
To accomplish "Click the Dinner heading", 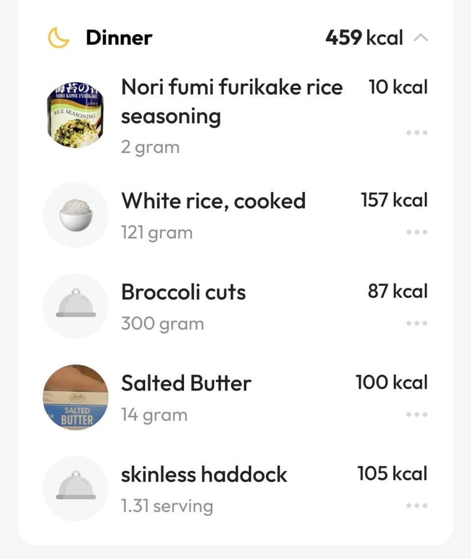I will pyautogui.click(x=119, y=38).
